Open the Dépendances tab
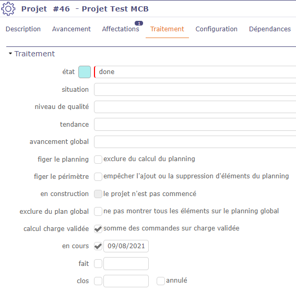Viewport: 296px width, 292px height. point(270,29)
